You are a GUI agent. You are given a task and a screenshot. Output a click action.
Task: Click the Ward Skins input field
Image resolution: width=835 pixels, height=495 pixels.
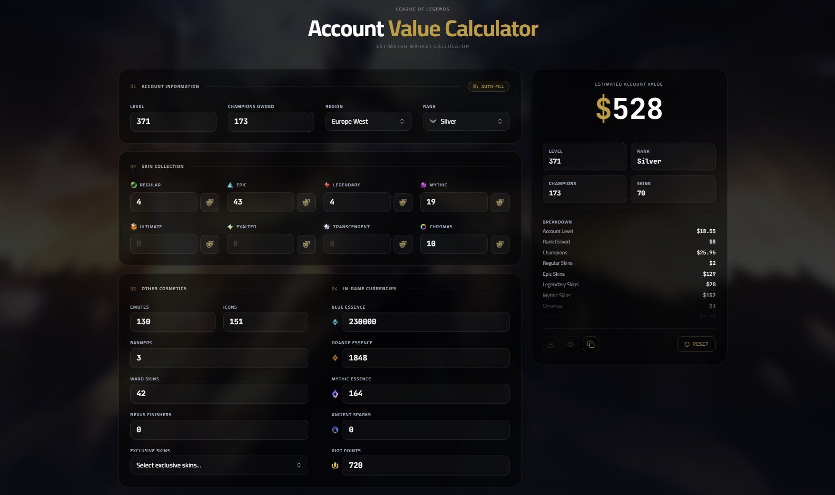coord(219,394)
